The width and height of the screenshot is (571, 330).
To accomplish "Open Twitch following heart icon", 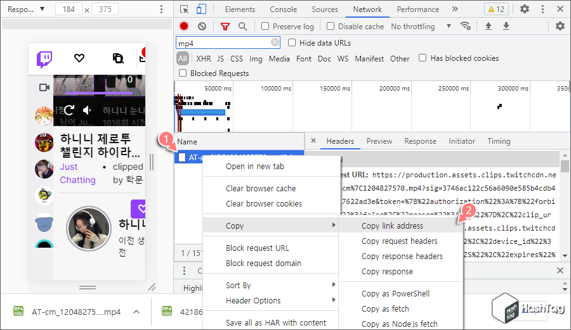I will coord(79,58).
